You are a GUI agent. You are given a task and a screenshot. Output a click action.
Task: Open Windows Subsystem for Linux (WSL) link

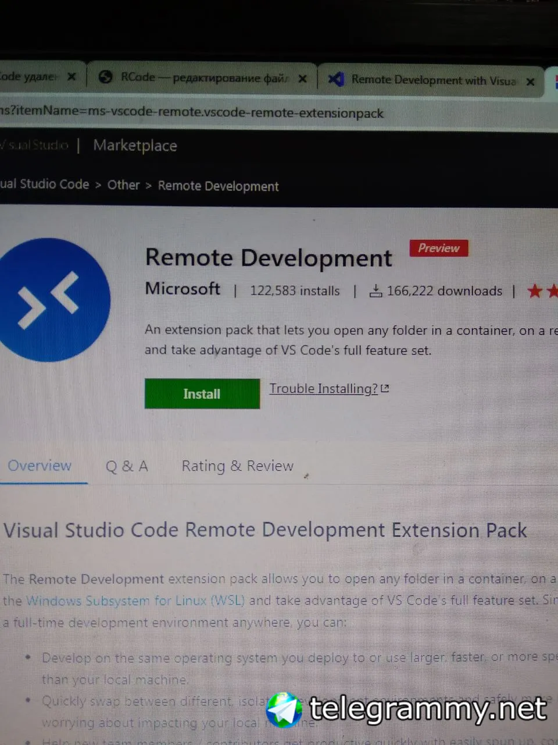click(135, 601)
